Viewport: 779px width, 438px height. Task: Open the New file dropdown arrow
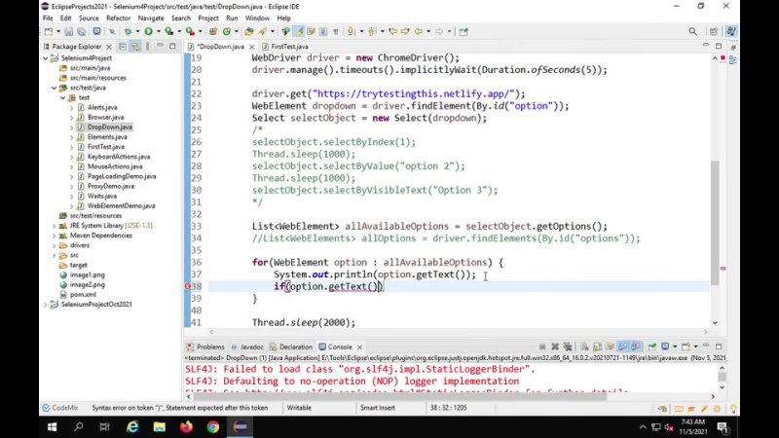[58, 31]
